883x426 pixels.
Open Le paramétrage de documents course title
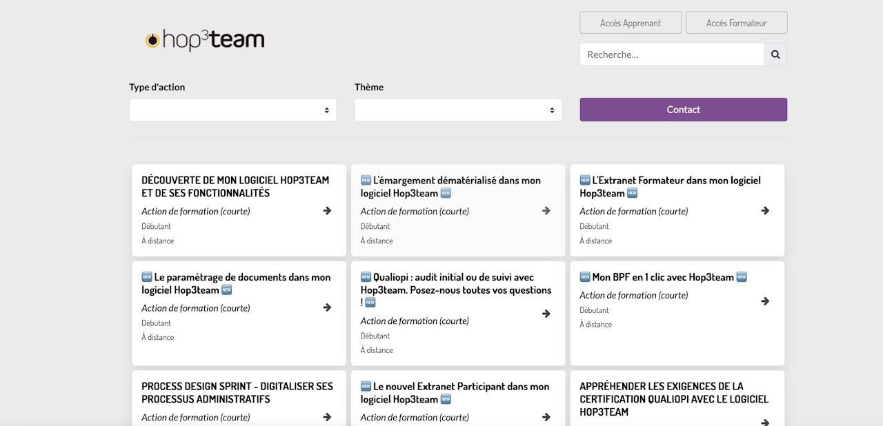coord(236,283)
